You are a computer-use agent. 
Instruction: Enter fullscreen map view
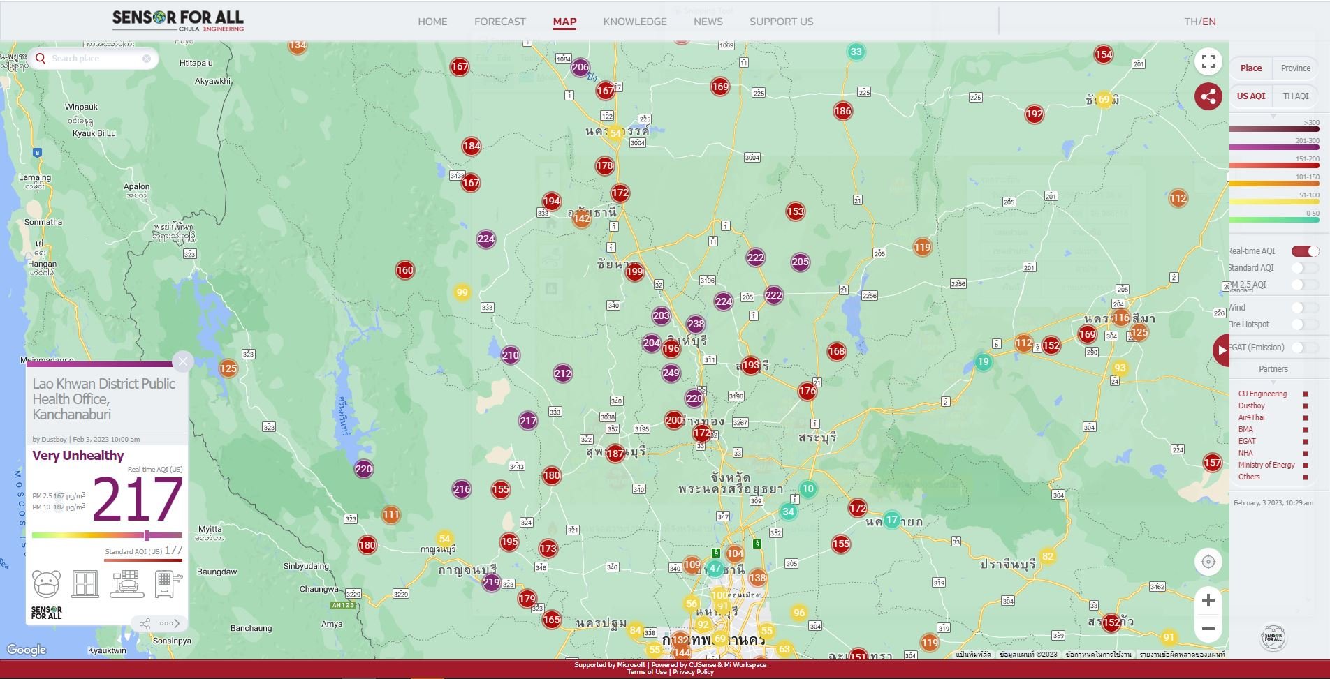1208,61
